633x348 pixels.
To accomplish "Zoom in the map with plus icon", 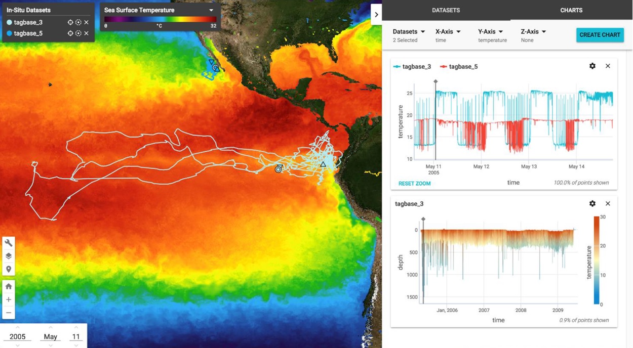I will (x=9, y=299).
